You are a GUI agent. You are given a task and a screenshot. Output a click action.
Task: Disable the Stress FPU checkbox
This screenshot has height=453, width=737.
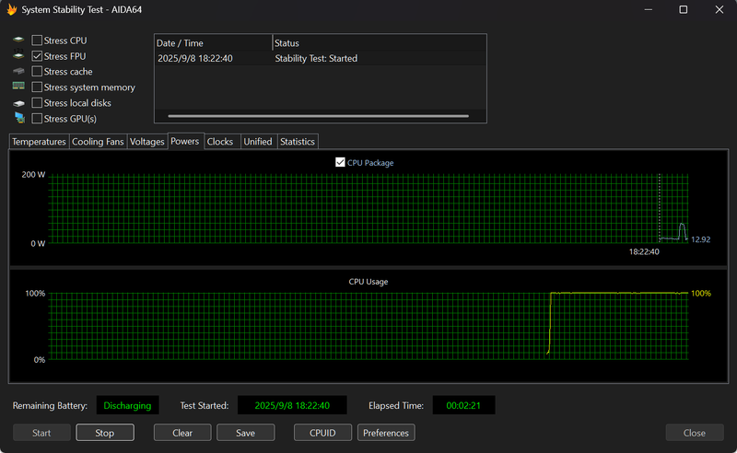37,56
